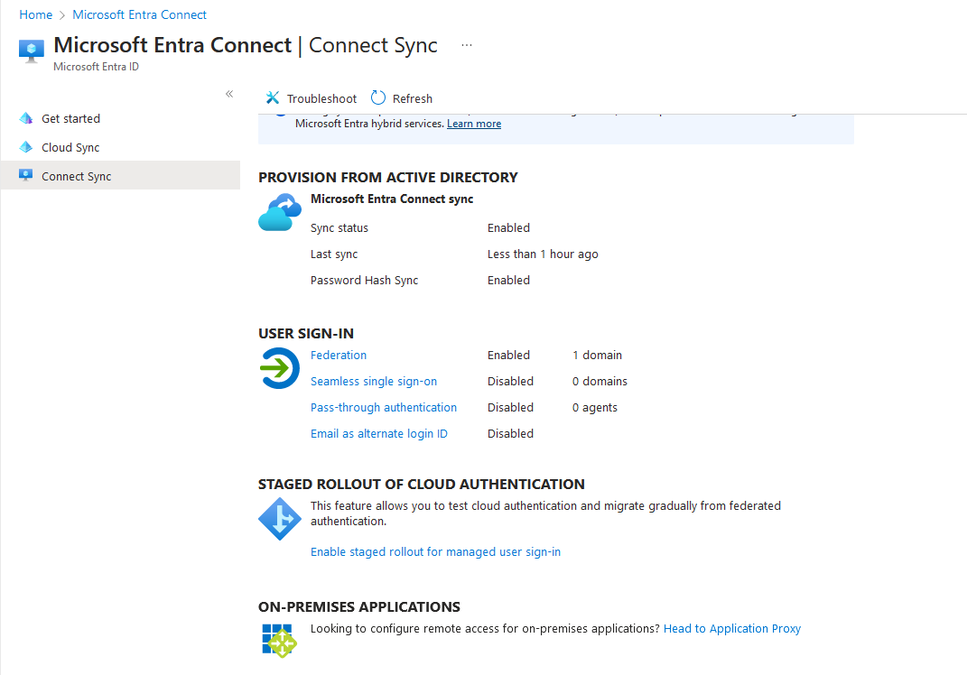Viewport: 967px width, 675px height.
Task: Click Microsoft Entra Connect breadcrumb
Action: pyautogui.click(x=139, y=14)
